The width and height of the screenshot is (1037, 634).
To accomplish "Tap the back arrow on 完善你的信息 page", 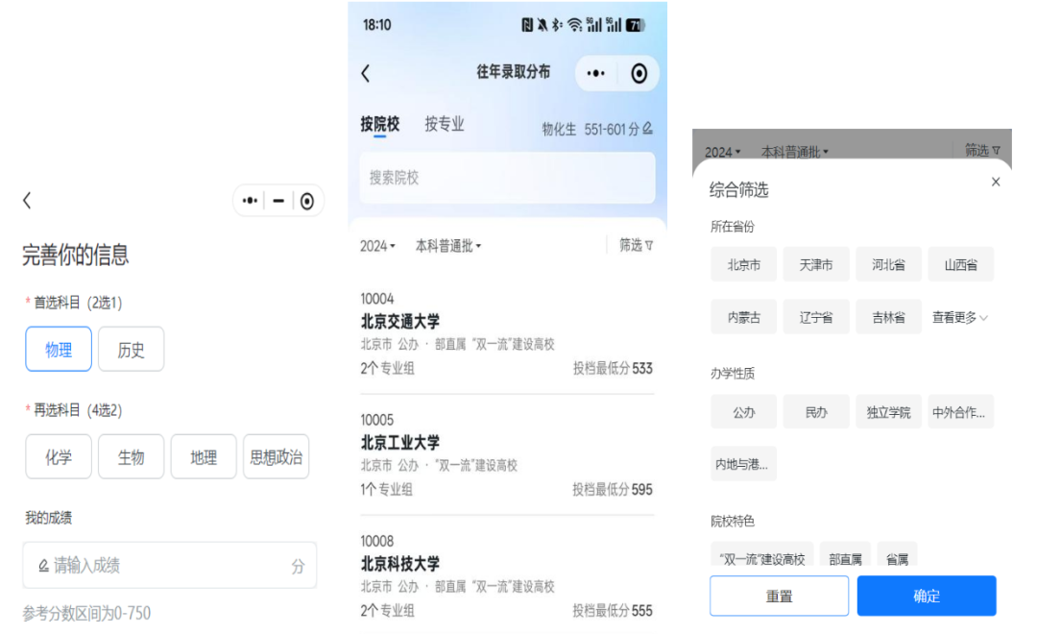I will (x=27, y=201).
